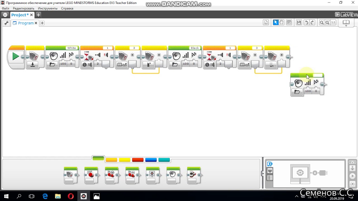Click the 'Black' file name field
The width and height of the screenshot is (358, 201).
[195, 48]
